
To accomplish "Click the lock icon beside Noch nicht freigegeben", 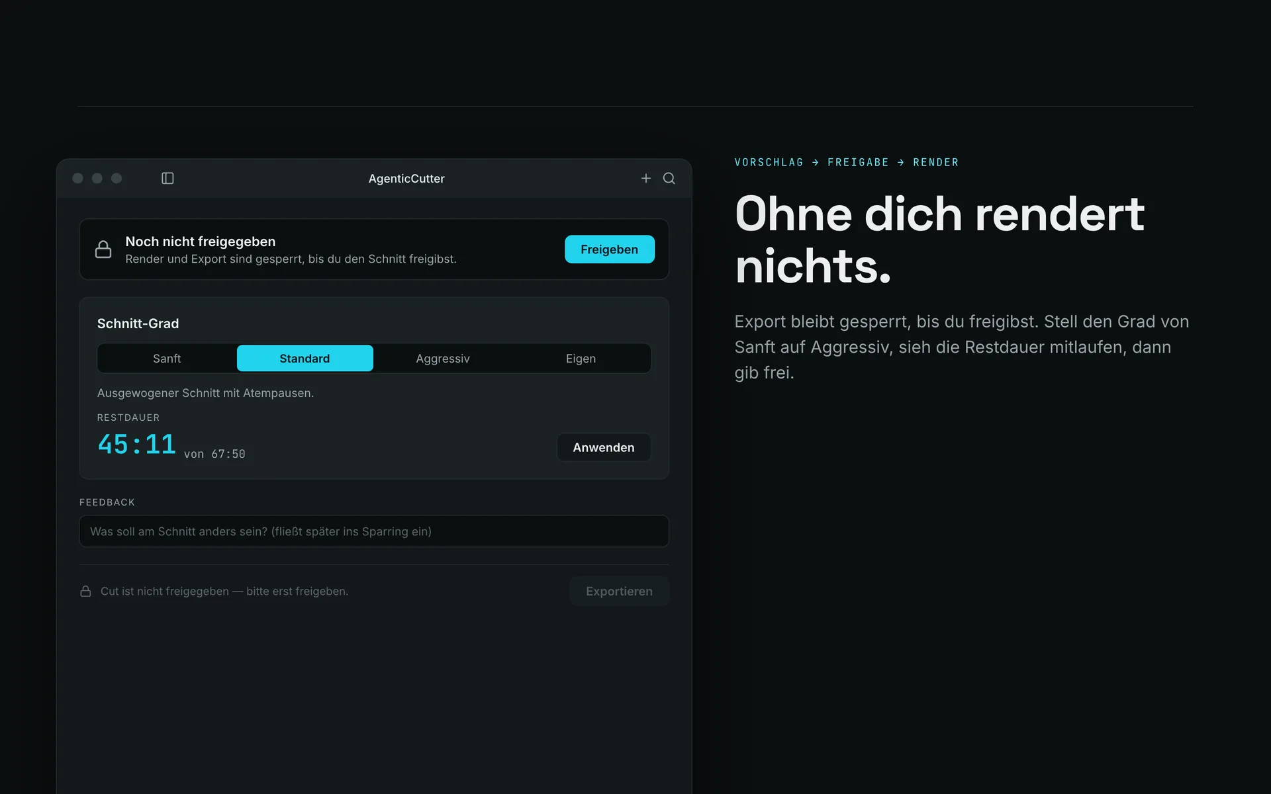I will click(x=103, y=249).
